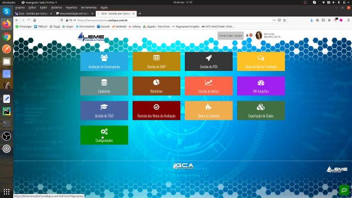The image size is (352, 198).
Task: Open the Exibir menu
Action: point(43,8)
